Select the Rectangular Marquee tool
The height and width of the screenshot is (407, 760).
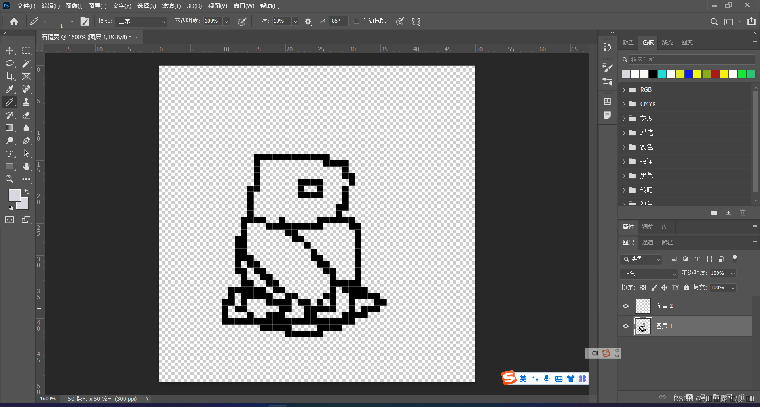[26, 51]
